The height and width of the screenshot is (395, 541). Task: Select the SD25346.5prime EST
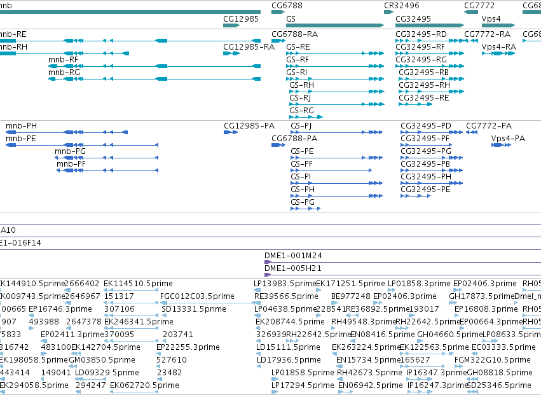[473, 392]
